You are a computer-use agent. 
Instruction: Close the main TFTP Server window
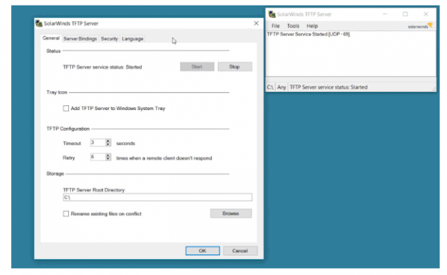[x=426, y=14]
